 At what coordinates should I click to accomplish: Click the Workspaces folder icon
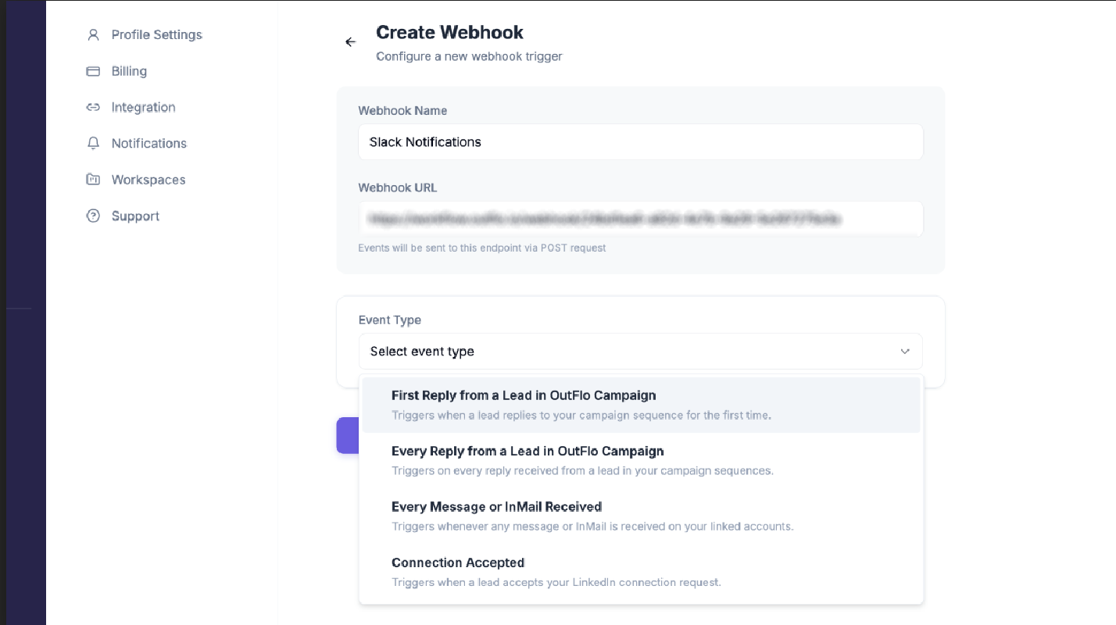tap(93, 180)
